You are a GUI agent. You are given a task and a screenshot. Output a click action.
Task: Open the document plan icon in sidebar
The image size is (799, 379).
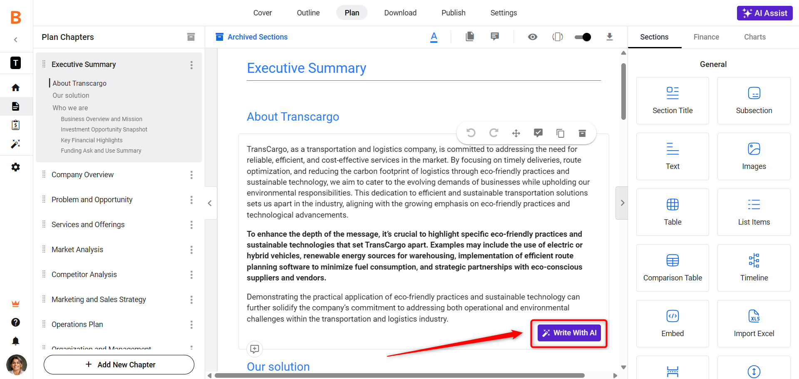15,106
